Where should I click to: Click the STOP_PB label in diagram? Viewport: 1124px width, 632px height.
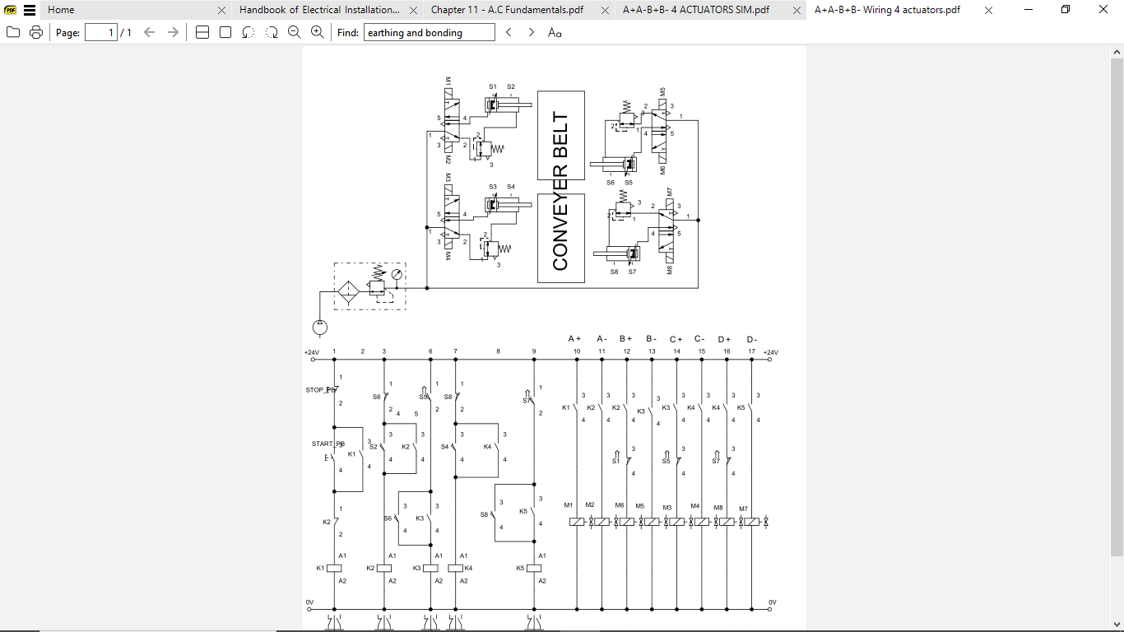pyautogui.click(x=320, y=390)
